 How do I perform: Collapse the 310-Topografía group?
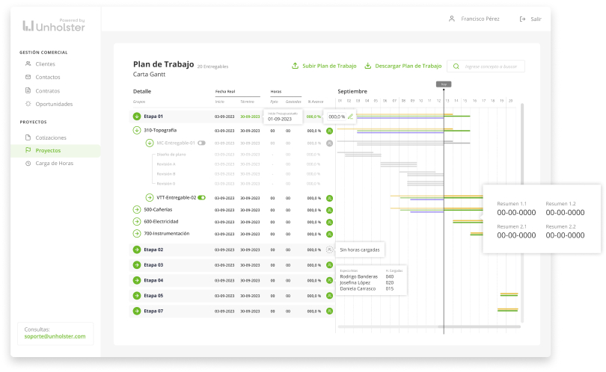tap(137, 130)
